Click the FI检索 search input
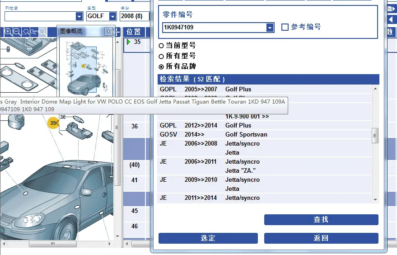 40,16
